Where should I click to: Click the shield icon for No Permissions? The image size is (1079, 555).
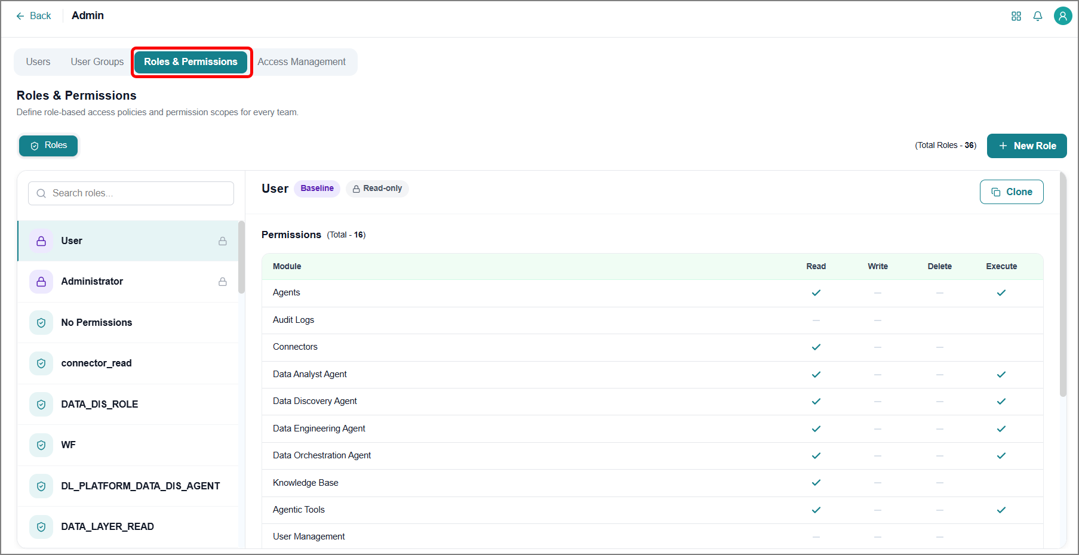[41, 323]
